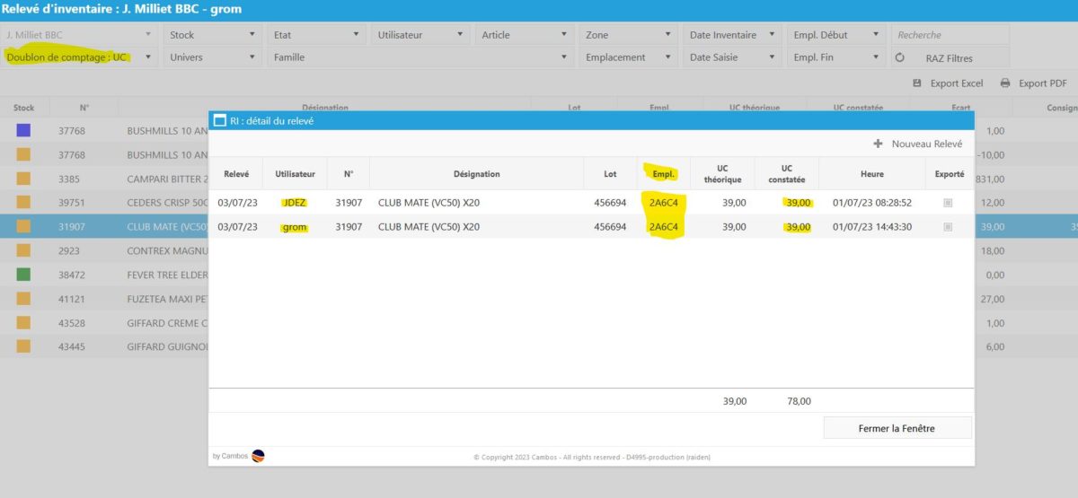Image resolution: width=1078 pixels, height=498 pixels.
Task: Sort by the Désignation column header in dialog
Action: 476,174
